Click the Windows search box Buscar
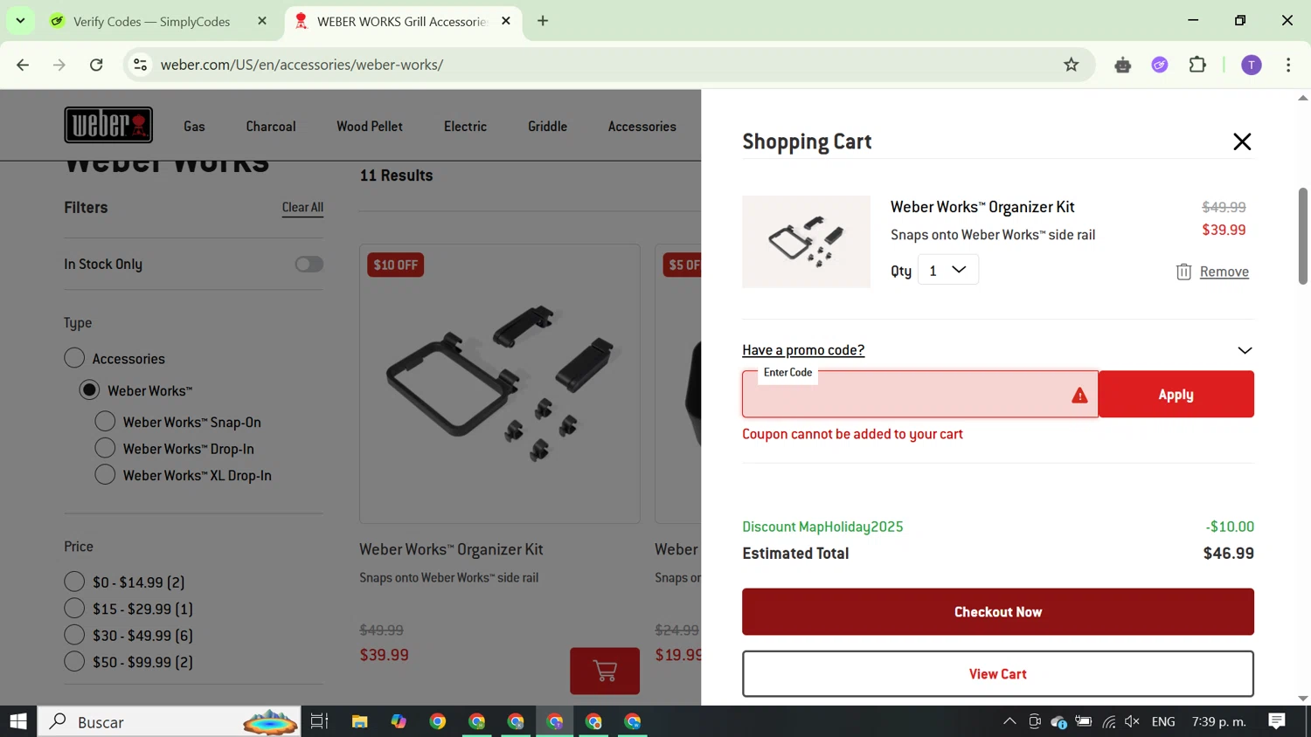The height and width of the screenshot is (737, 1311). tap(169, 721)
